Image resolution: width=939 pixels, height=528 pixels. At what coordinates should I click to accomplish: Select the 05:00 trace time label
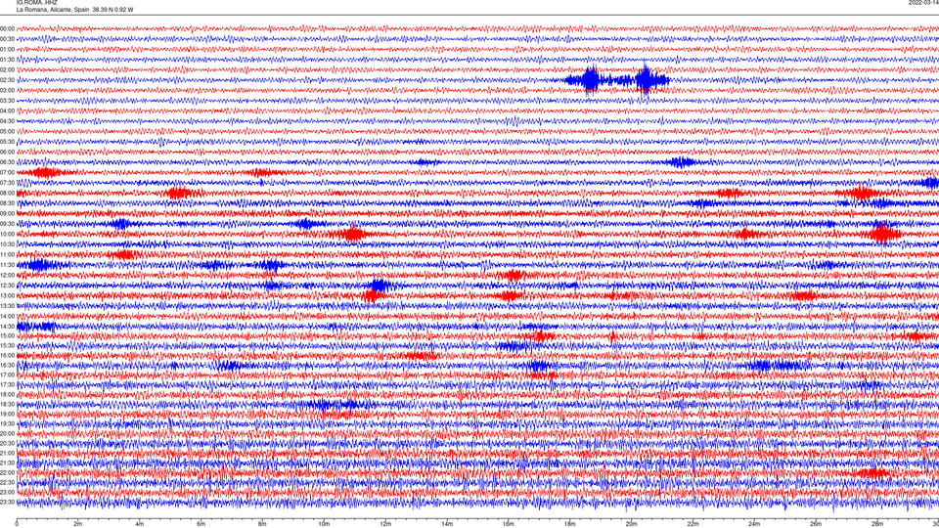[7, 131]
